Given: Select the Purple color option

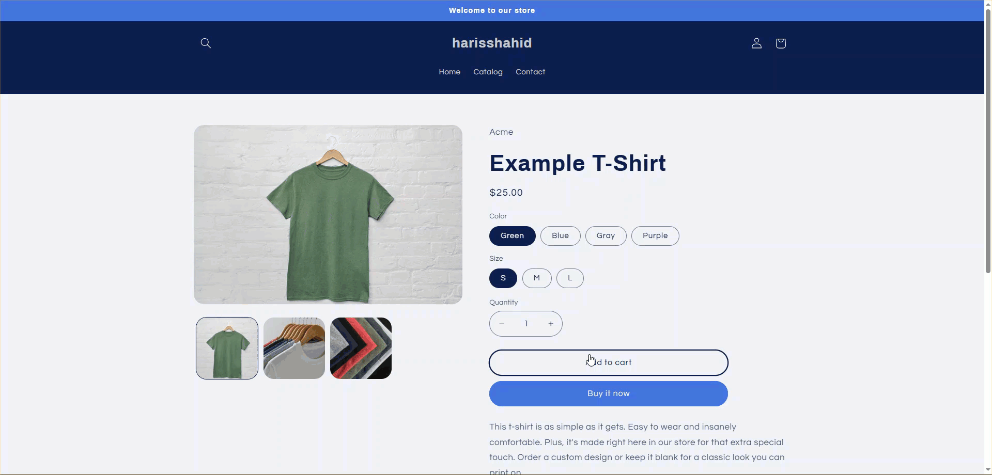Looking at the screenshot, I should click(x=655, y=236).
